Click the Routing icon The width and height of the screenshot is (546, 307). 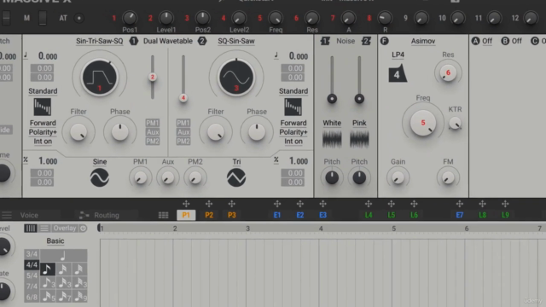point(84,215)
